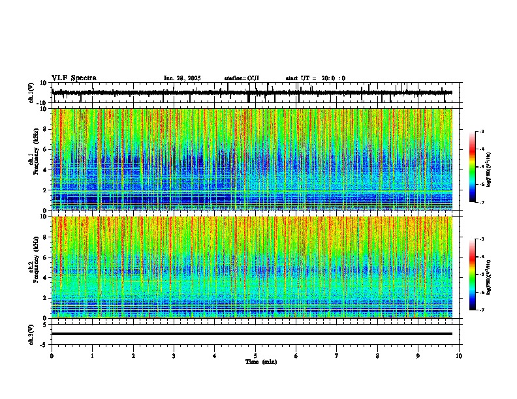Click the ch.2 spectrogram color scale bar
Screen dimensions: 517x399
(472, 274)
